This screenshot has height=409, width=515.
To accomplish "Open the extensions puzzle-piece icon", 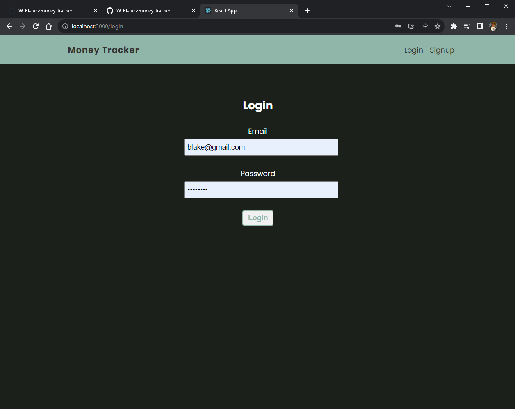I will 453,26.
